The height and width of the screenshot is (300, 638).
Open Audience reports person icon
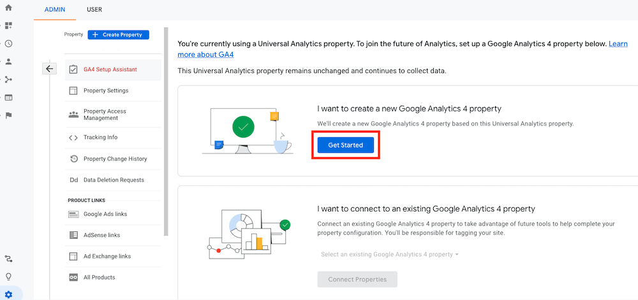click(x=8, y=62)
